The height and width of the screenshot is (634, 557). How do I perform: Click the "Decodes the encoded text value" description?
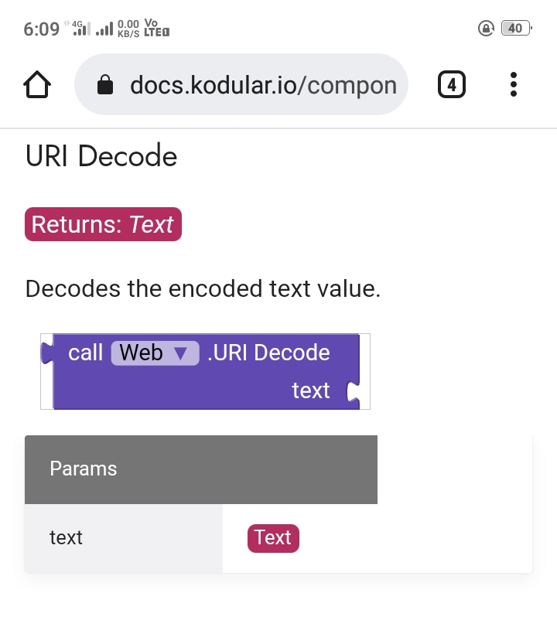(x=203, y=289)
